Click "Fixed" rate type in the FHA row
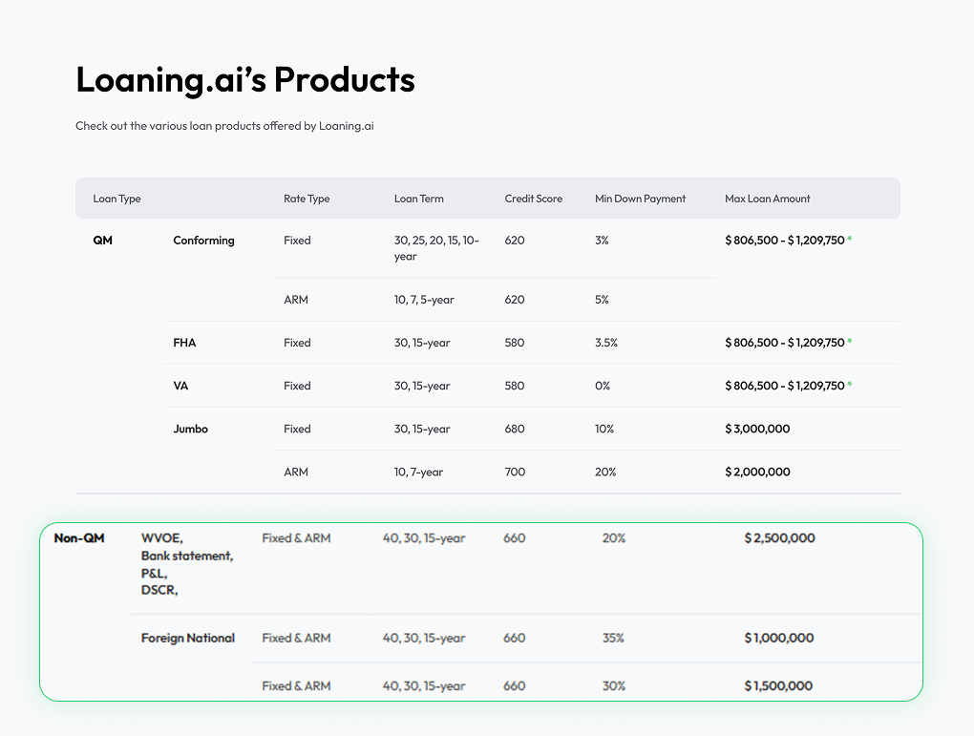Viewport: 974px width, 736px height. pyautogui.click(x=297, y=343)
